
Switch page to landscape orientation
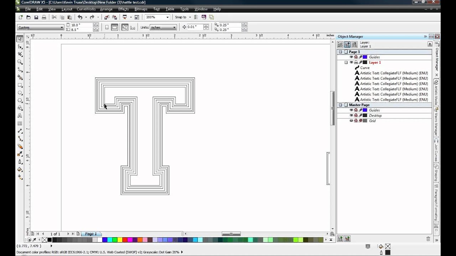[114, 27]
